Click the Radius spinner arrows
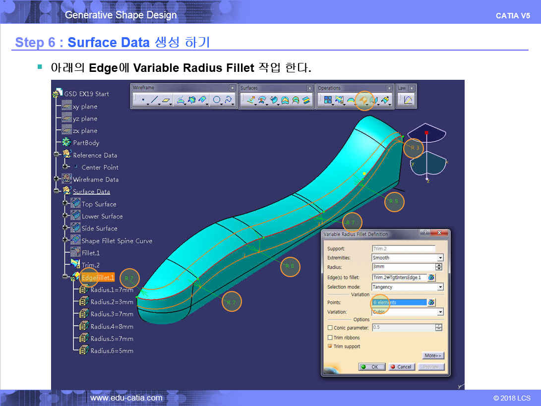This screenshot has height=406, width=541. click(438, 267)
